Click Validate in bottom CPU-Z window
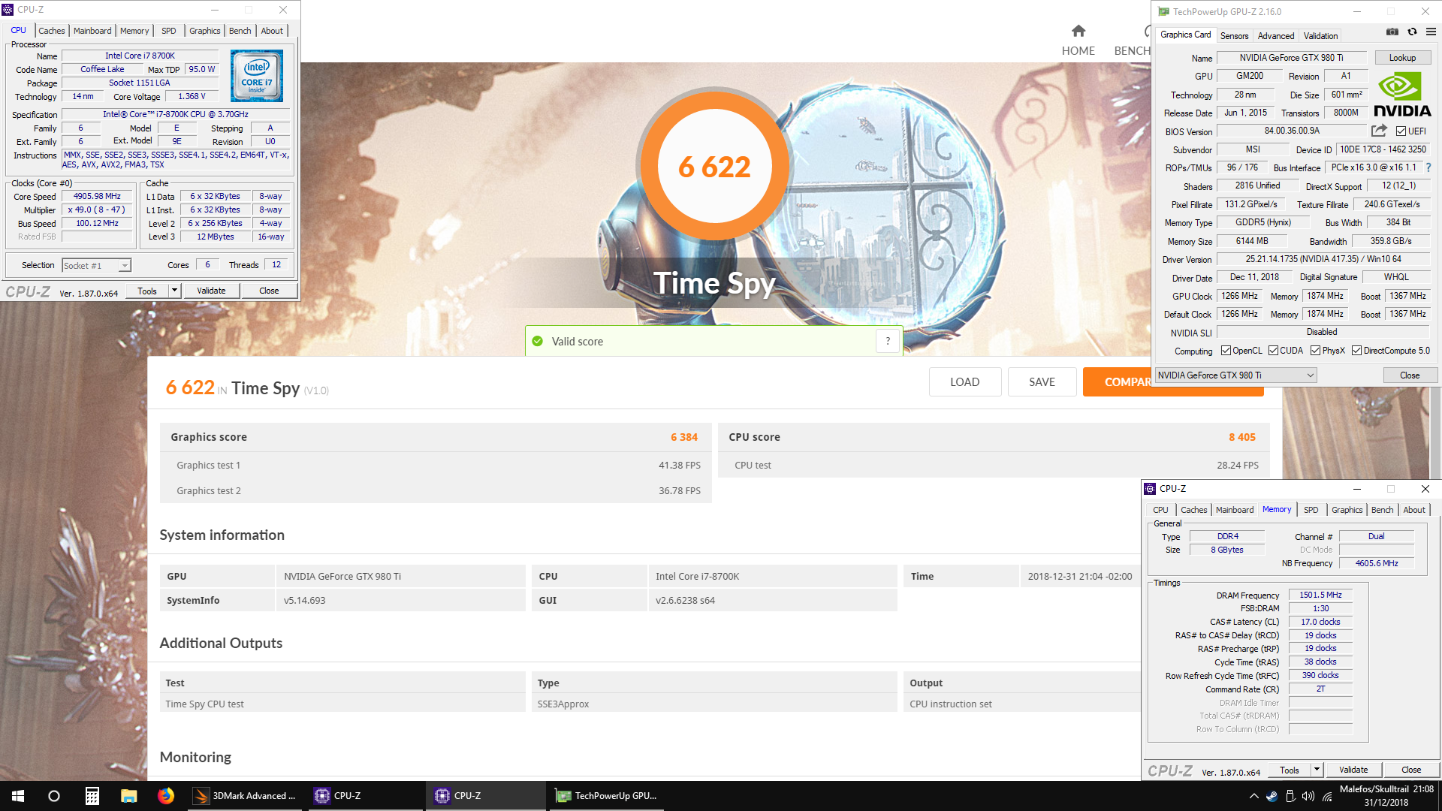1442x811 pixels. point(1353,770)
